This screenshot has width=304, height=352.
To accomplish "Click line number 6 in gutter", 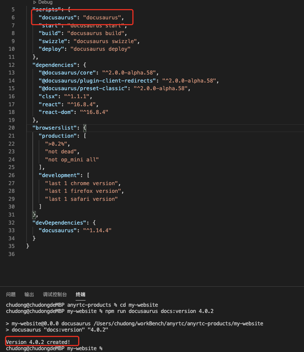I will click(x=13, y=18).
